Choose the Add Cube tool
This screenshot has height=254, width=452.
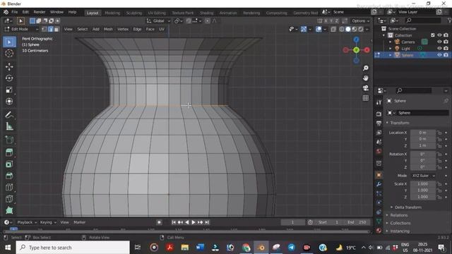pyautogui.click(x=9, y=140)
